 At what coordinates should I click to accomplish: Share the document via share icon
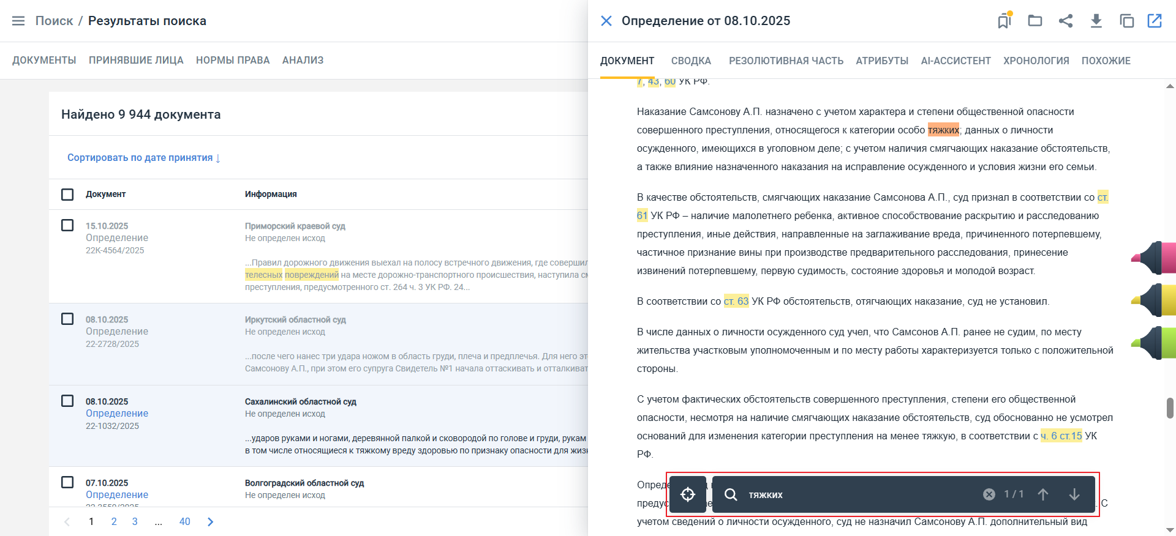tap(1066, 21)
